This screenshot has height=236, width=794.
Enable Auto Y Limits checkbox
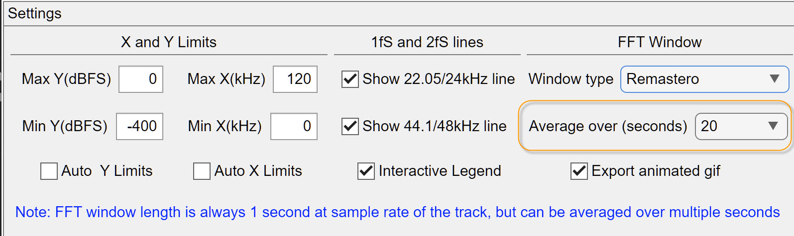pos(49,171)
